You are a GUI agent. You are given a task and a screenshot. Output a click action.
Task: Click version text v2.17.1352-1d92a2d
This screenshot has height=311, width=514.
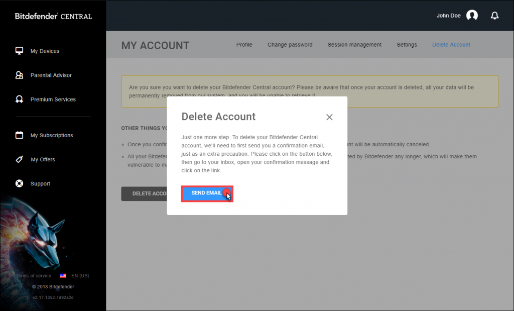53,297
